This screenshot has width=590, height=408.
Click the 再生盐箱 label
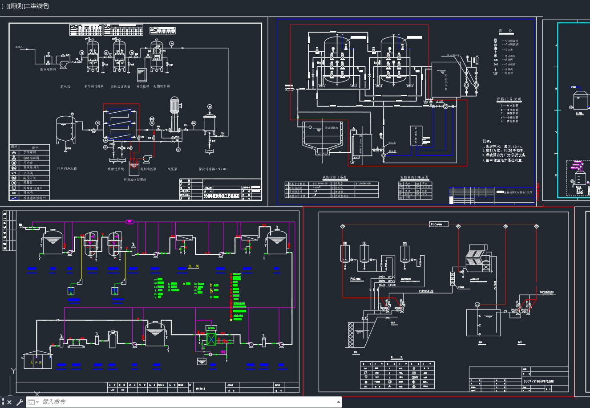click(x=143, y=86)
